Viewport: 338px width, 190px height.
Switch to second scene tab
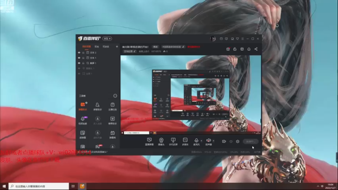[x=97, y=46]
